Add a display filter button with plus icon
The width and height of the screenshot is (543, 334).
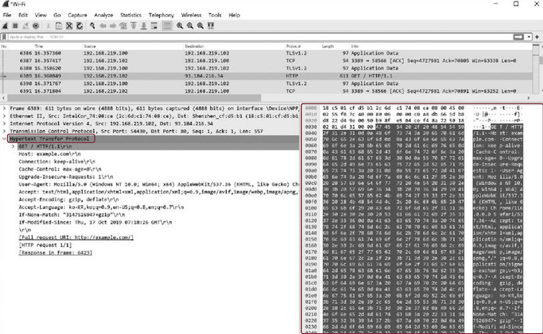click(537, 36)
